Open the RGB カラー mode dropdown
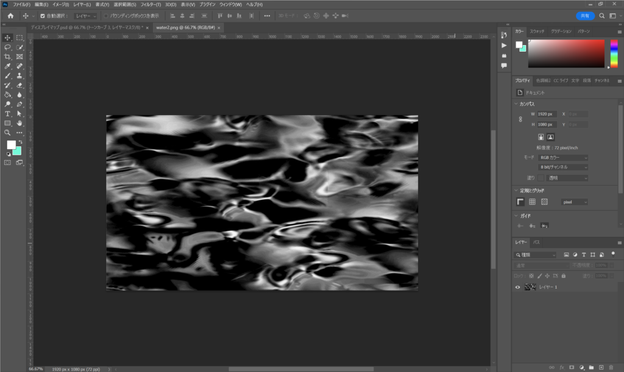The width and height of the screenshot is (624, 372). click(x=563, y=158)
